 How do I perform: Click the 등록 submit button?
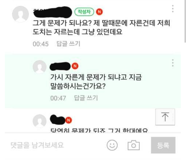pyautogui.click(x=163, y=145)
